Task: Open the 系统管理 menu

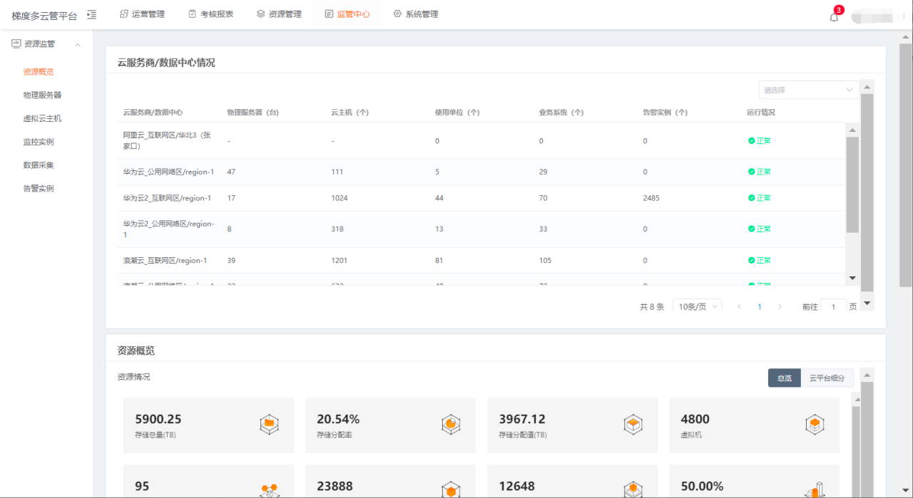Action: click(416, 14)
